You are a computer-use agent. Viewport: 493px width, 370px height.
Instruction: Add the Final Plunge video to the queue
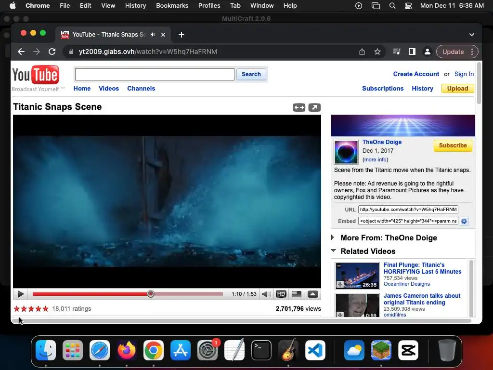click(x=340, y=285)
